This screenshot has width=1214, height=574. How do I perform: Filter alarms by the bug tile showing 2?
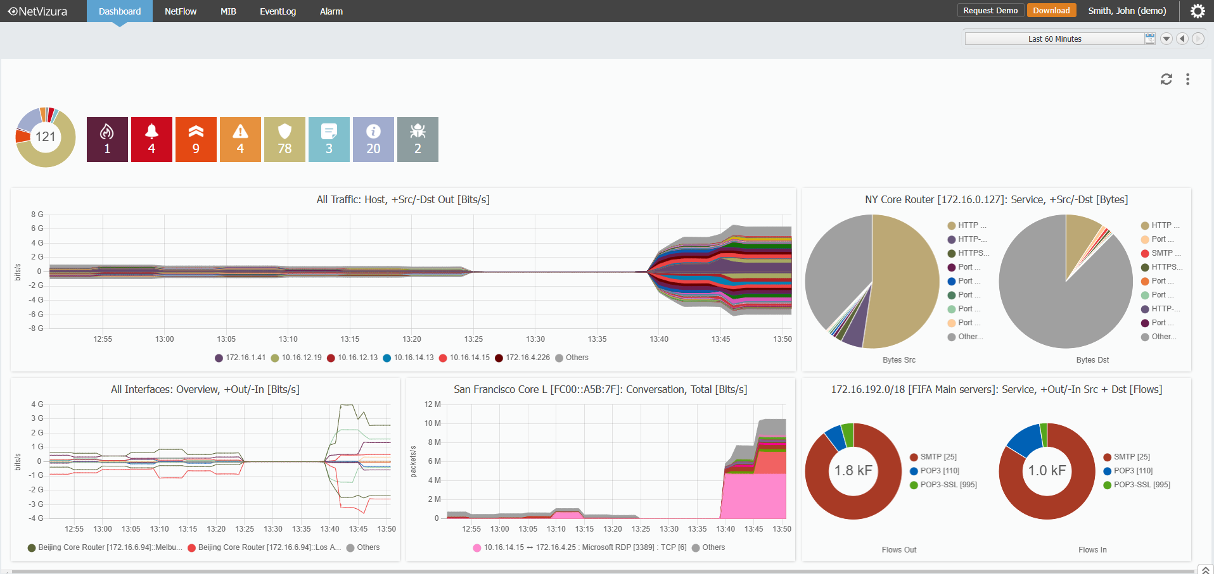pyautogui.click(x=418, y=139)
